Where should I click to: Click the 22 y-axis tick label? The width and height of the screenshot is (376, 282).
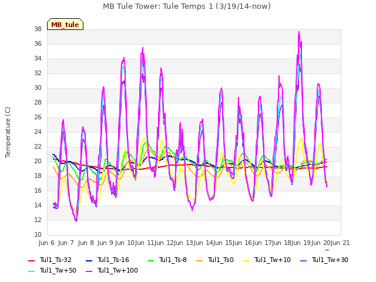(x=38, y=146)
